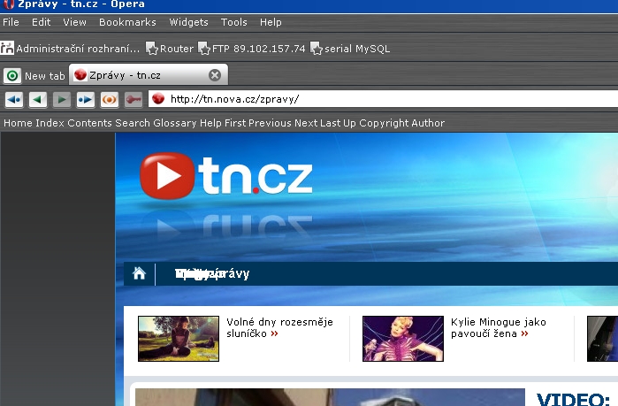
Task: Open the View menu
Action: [74, 22]
